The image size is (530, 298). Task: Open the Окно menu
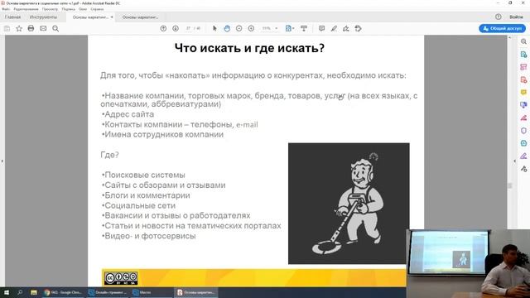[83, 9]
